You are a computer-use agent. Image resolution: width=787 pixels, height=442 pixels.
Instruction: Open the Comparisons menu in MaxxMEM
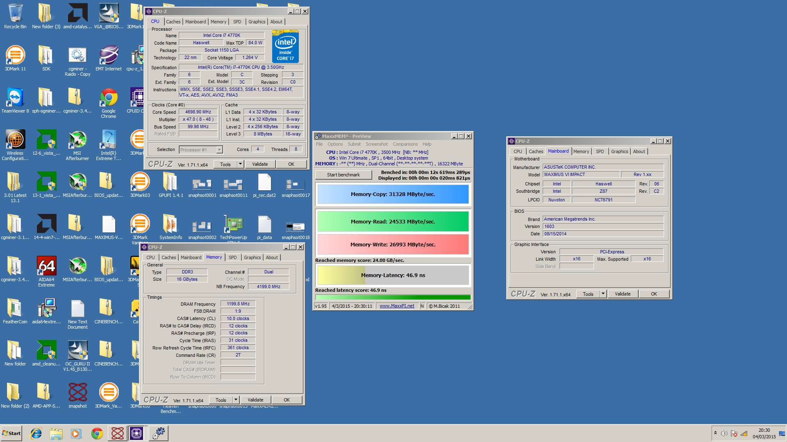(x=405, y=144)
